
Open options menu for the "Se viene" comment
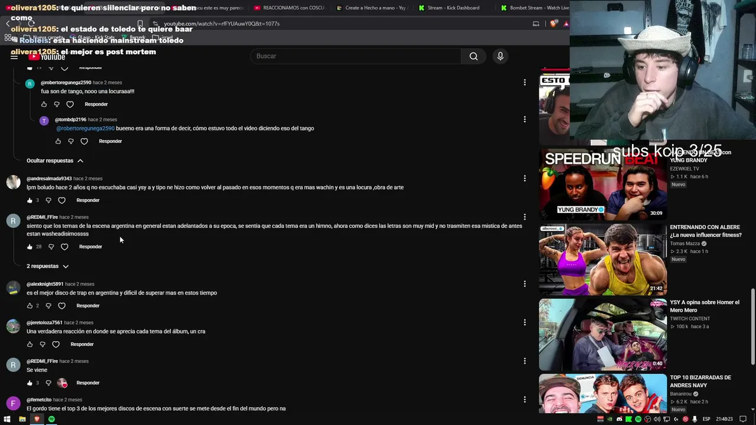524,361
